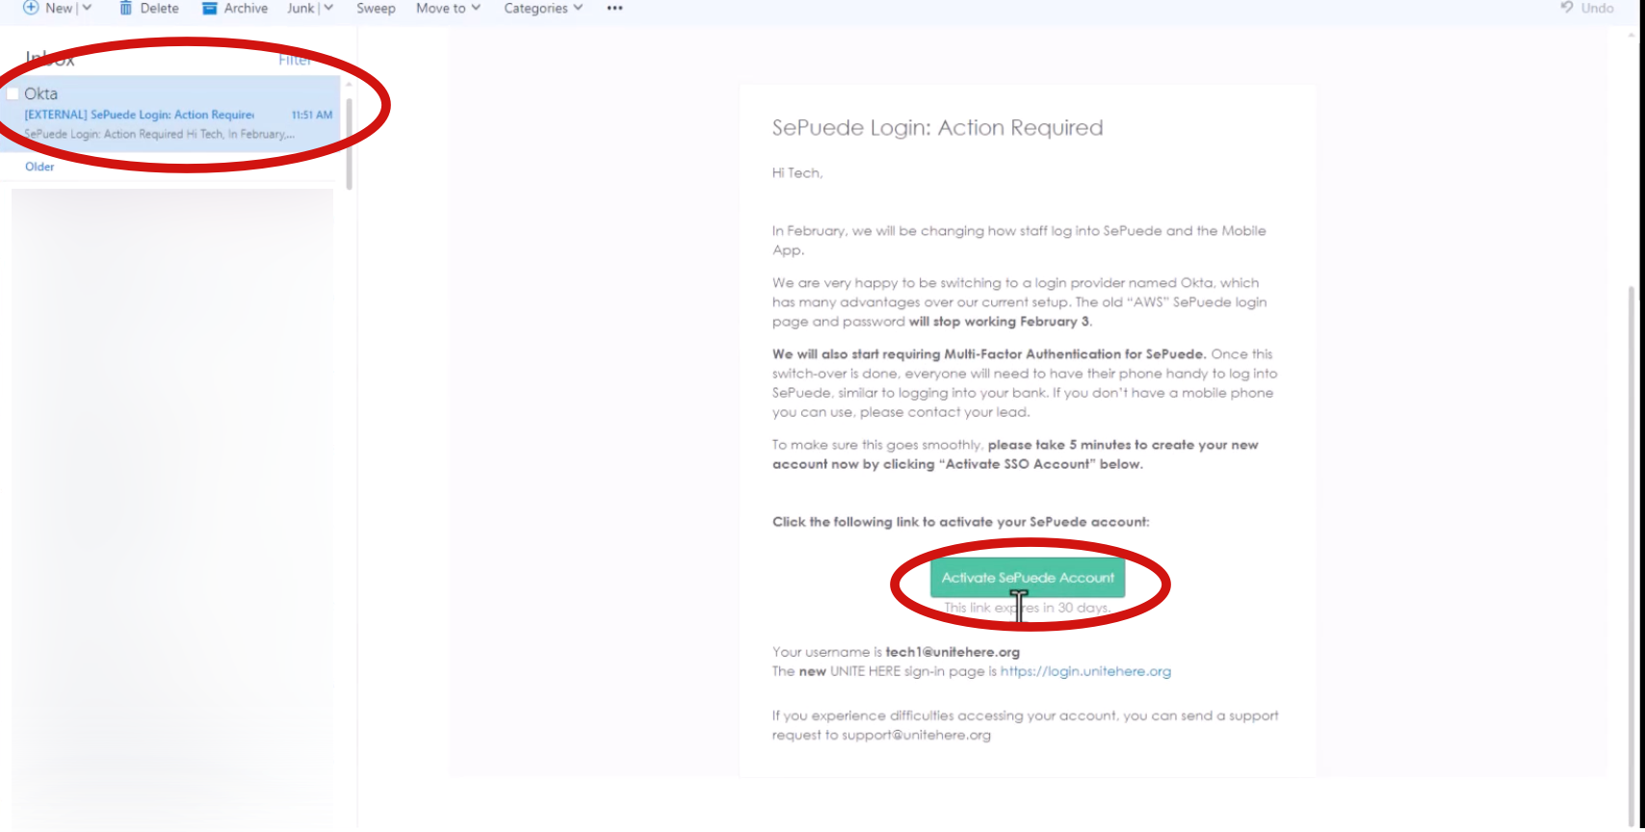This screenshot has width=1645, height=832.
Task: Mark message as Junk
Action: click(x=300, y=8)
